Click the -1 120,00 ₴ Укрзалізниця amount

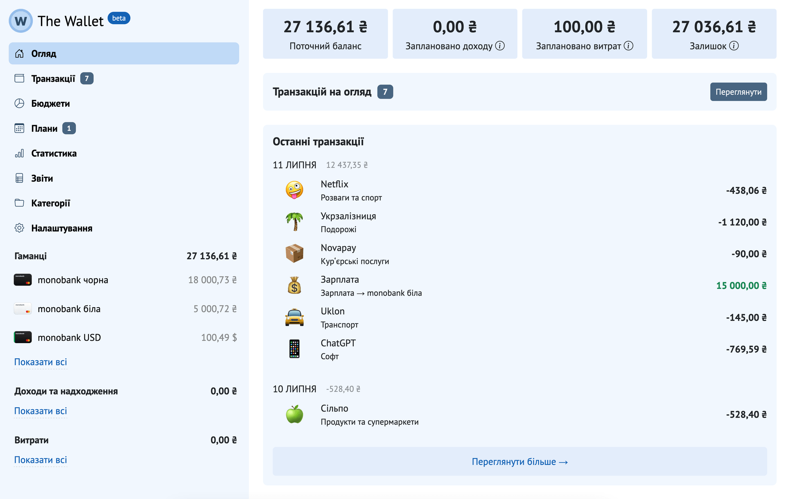coord(742,222)
